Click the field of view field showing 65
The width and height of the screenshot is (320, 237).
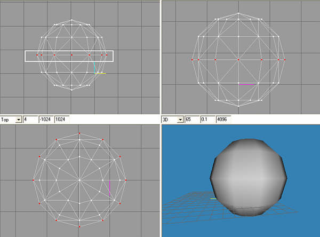click(192, 120)
